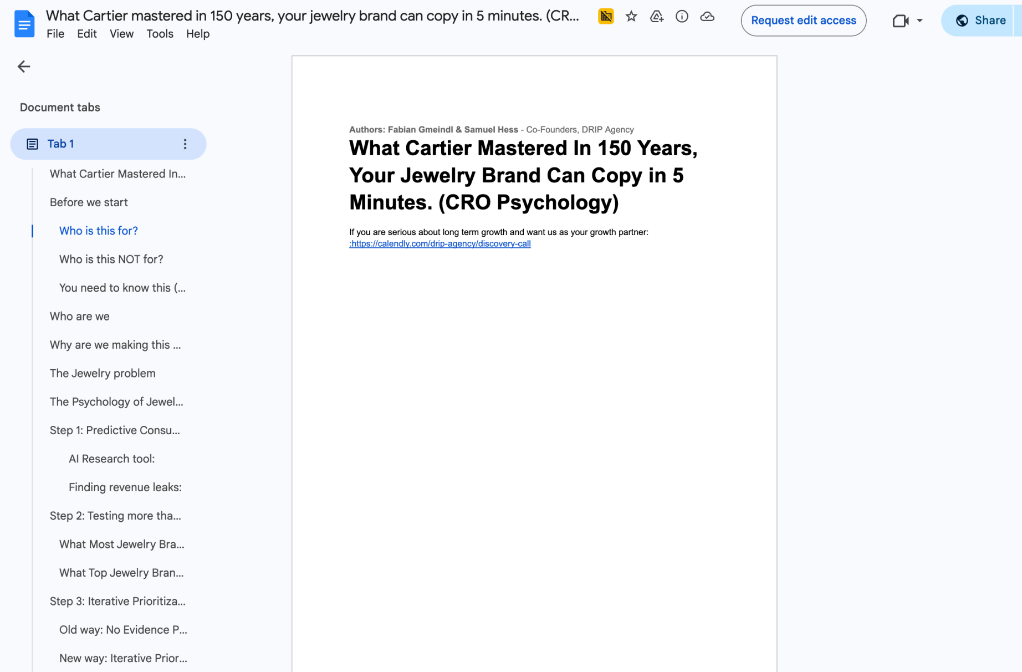Click the main document title heading

pos(523,175)
